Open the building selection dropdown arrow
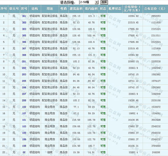This screenshot has height=156, width=168. pos(97,2)
